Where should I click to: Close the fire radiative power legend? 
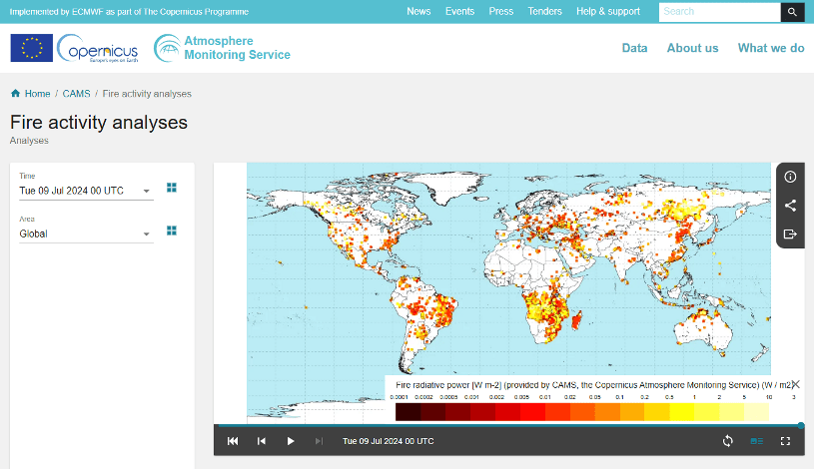coord(796,384)
